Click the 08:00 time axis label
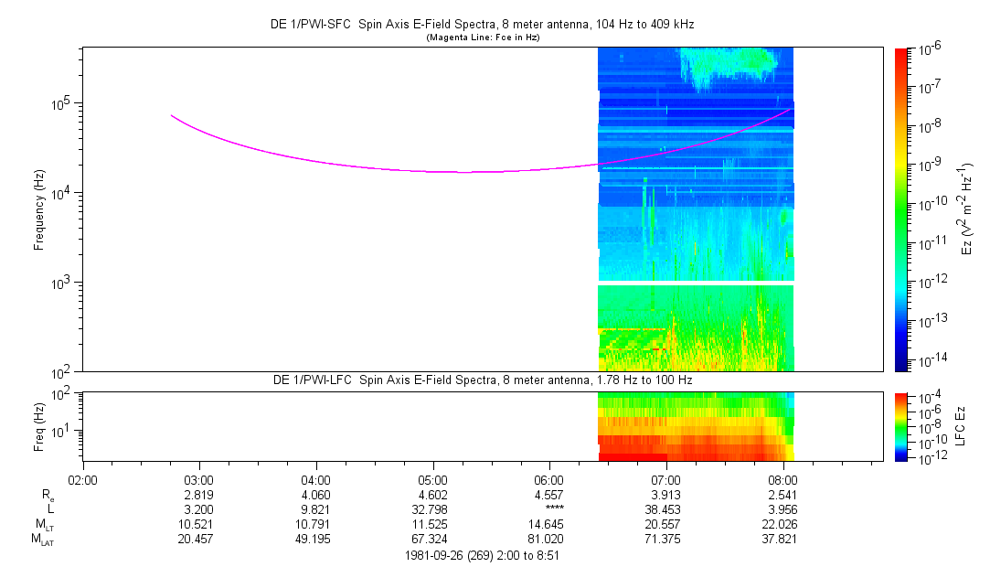990x567 pixels. [x=782, y=479]
